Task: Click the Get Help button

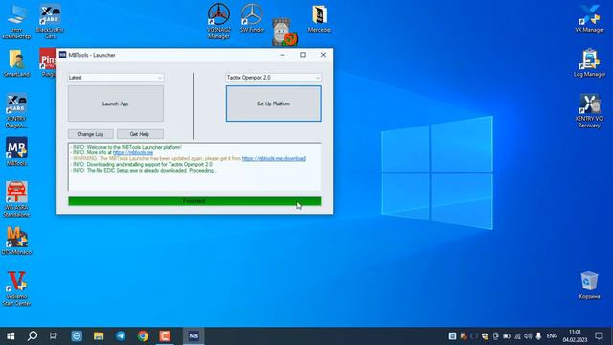Action: click(x=140, y=134)
